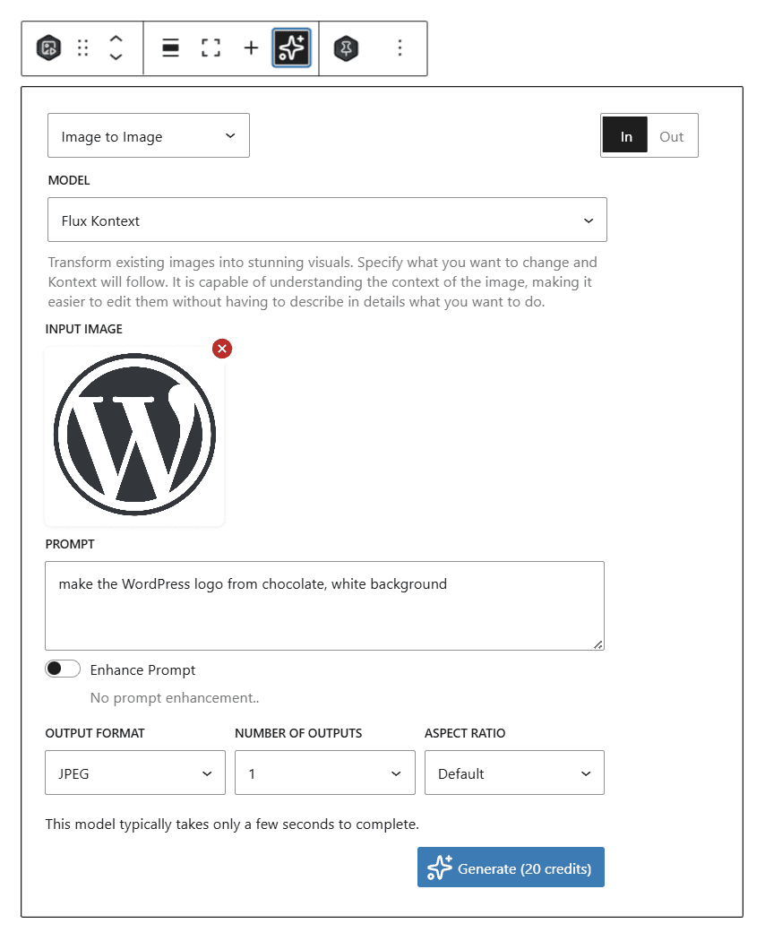Screen dimensions: 765x941
Task: Open the JPEG output format dropdown
Action: (135, 773)
